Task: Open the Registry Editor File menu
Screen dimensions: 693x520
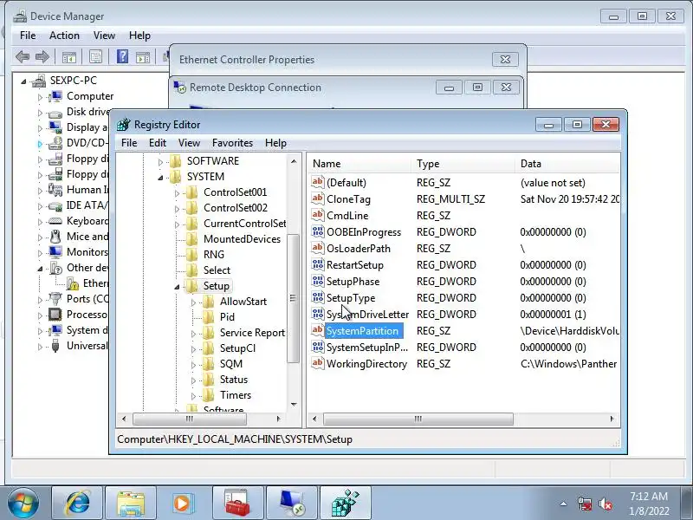Action: point(129,143)
